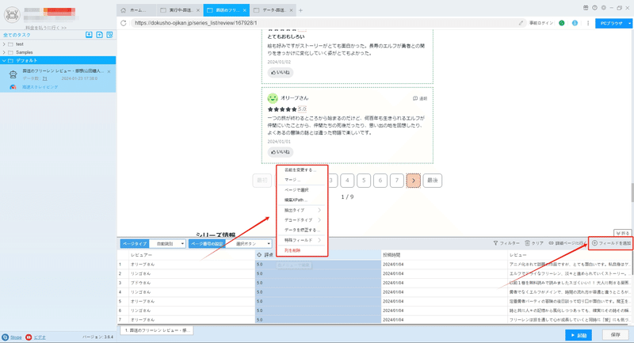Click the third blue icon in task header
Screen dimensions: 634x343
click(x=109, y=35)
